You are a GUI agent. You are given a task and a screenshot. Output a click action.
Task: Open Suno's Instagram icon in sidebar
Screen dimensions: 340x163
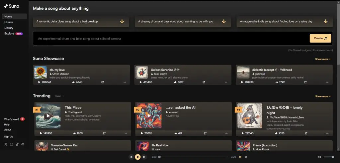coord(11,144)
